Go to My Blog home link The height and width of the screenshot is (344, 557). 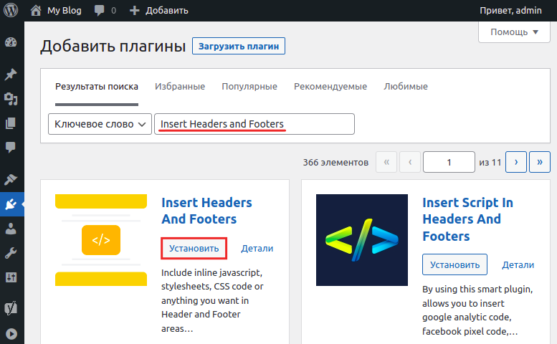(x=56, y=10)
